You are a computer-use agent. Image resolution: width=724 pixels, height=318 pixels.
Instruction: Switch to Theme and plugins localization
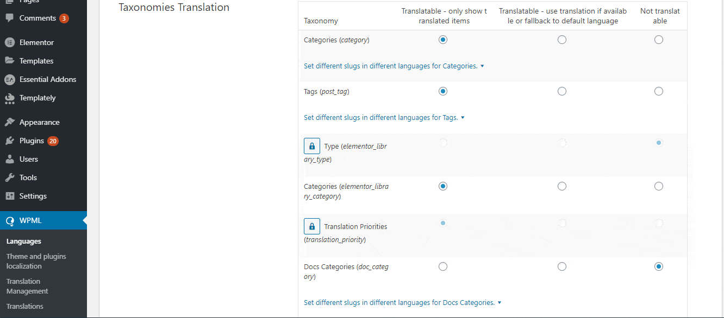coord(36,261)
